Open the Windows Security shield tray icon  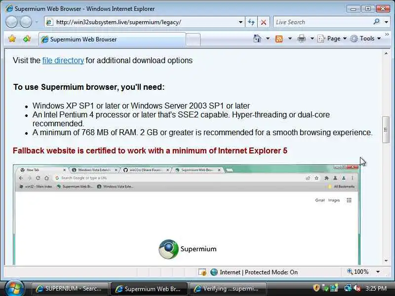[x=316, y=288]
